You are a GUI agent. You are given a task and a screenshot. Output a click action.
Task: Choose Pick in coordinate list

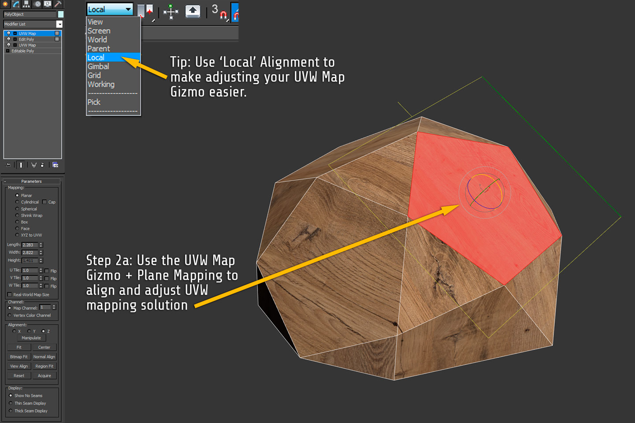pyautogui.click(x=113, y=102)
